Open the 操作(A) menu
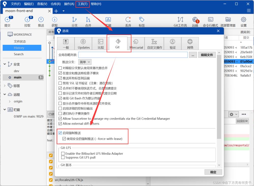Viewport: 254px width, 186px height. (69, 4)
